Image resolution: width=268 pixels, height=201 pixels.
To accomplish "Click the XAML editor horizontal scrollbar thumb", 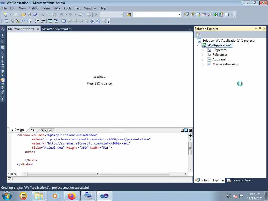I will click(x=98, y=174).
